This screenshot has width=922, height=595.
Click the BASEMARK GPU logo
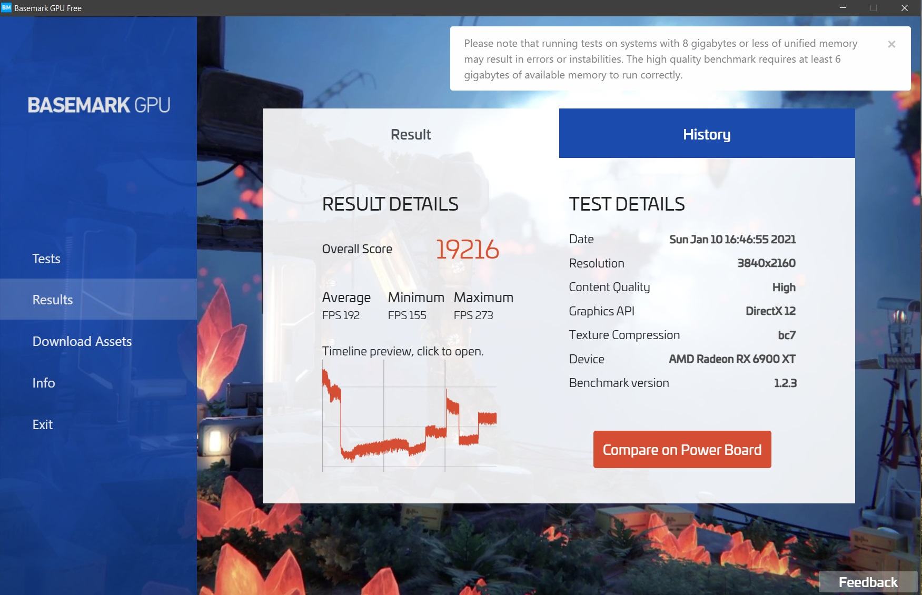point(99,105)
